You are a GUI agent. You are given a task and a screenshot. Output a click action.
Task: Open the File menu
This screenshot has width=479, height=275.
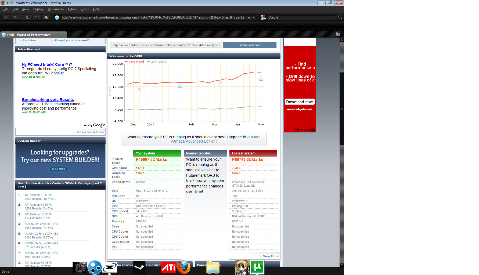coord(6,9)
